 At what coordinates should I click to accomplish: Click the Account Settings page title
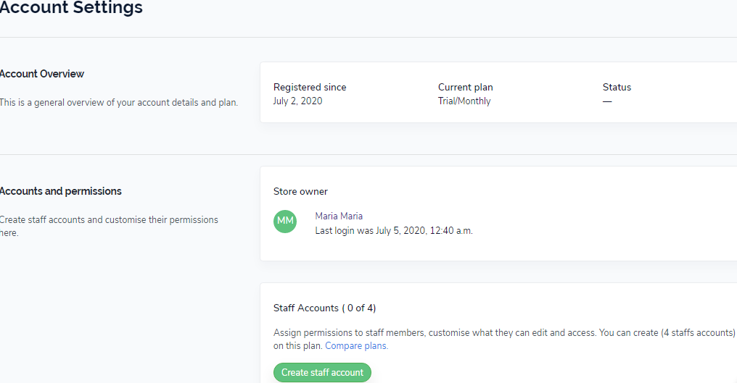[71, 9]
